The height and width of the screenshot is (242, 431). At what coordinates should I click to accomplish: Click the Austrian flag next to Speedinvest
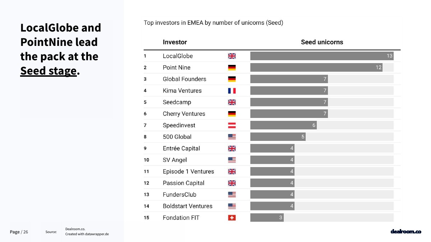pos(232,125)
